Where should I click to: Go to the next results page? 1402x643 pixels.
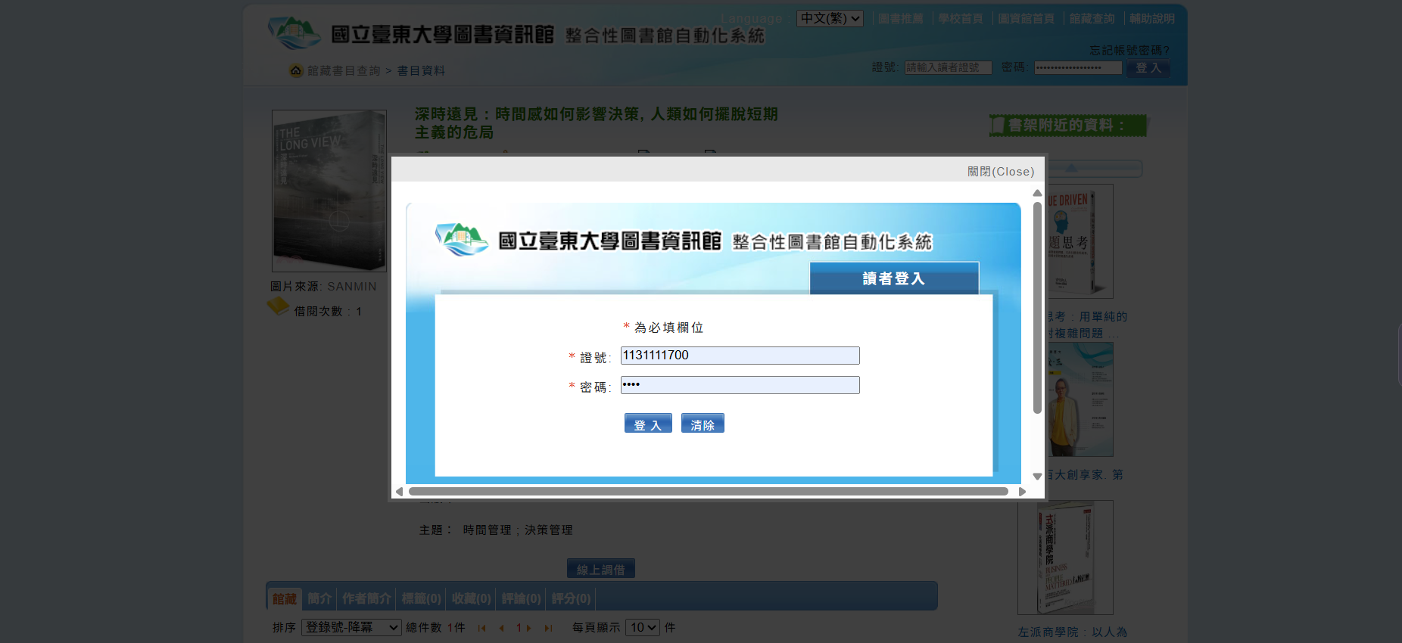(528, 628)
